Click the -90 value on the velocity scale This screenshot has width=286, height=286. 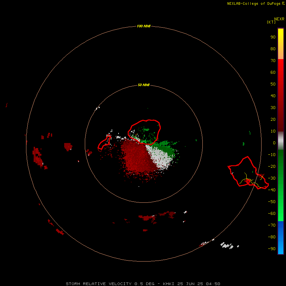point(272,249)
